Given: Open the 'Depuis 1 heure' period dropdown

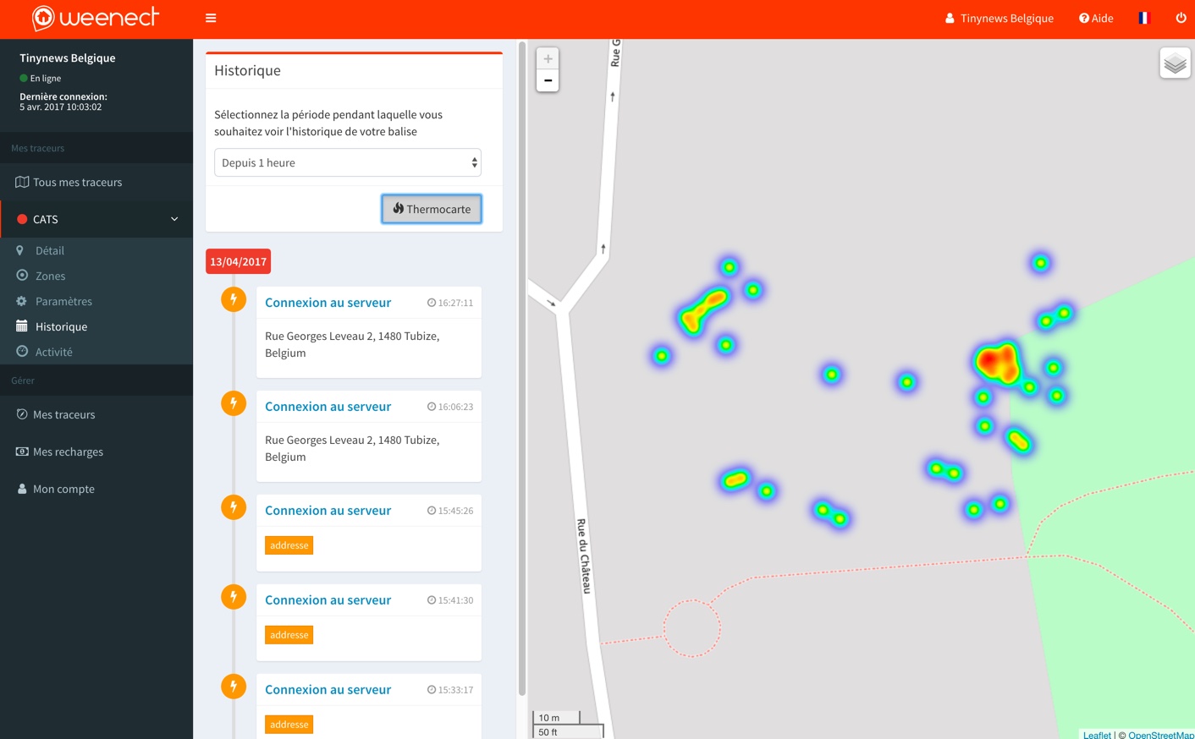Looking at the screenshot, I should pos(347,162).
